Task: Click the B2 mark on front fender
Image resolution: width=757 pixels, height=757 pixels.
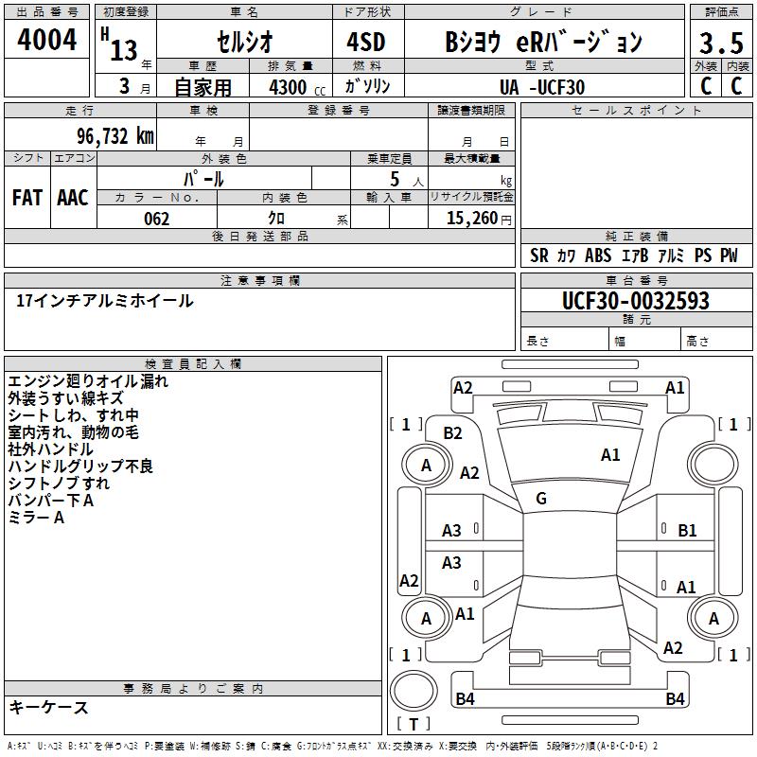Action: (x=453, y=433)
